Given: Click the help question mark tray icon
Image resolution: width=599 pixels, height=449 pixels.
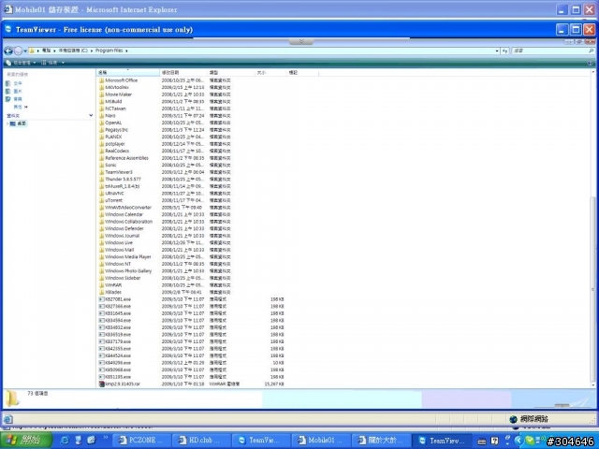Looking at the screenshot, I should click(x=495, y=441).
